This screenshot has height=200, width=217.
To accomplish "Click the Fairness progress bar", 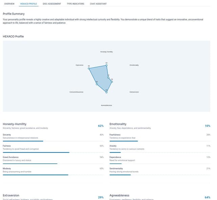I will point(53,153).
